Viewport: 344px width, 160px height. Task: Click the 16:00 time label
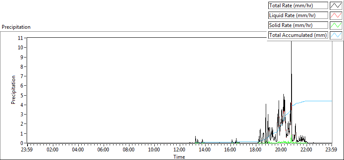[230, 150]
